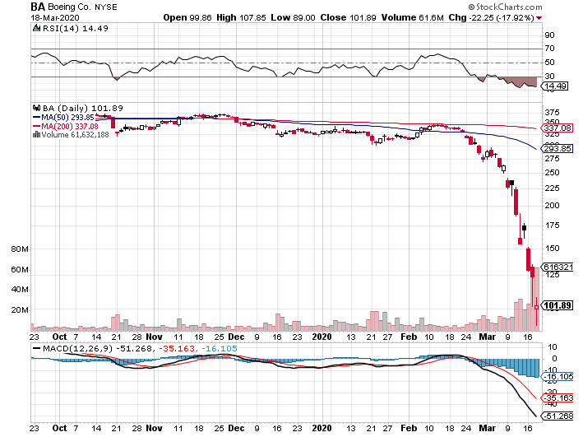Click the Feb label under the MACD panel
This screenshot has width=583, height=437.
tap(409, 428)
